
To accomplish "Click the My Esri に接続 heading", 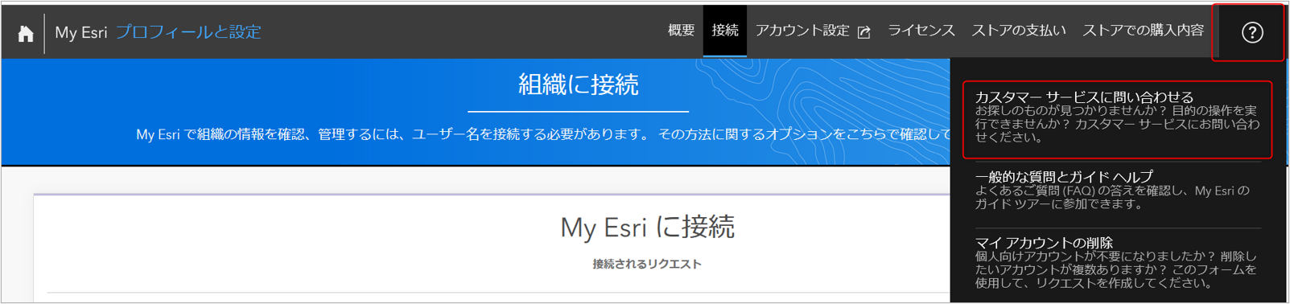I will [647, 227].
